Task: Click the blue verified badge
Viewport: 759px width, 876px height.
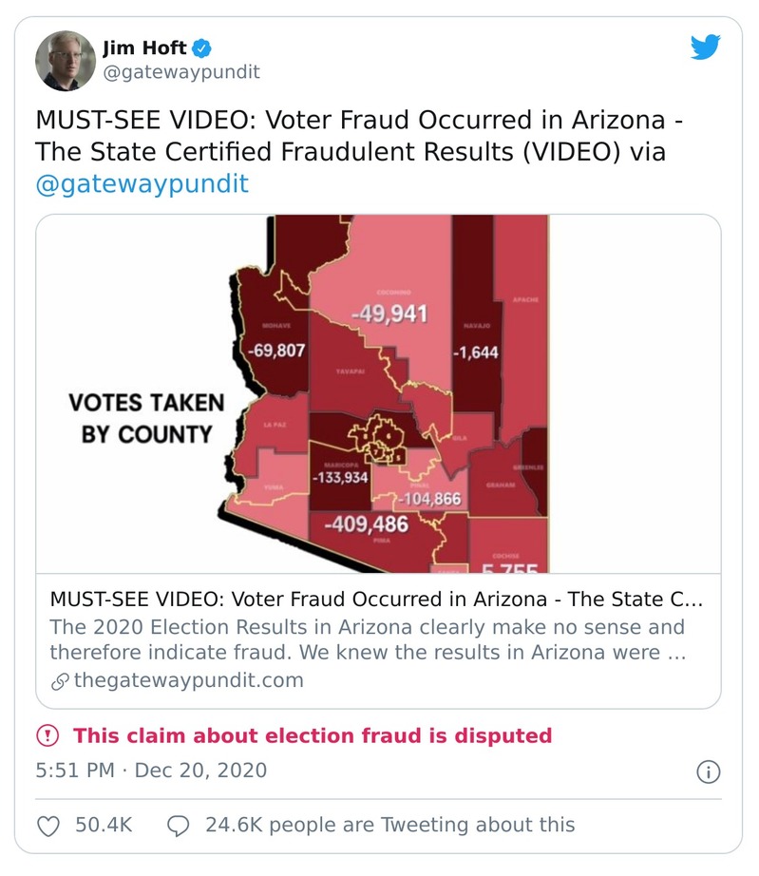Action: tap(202, 48)
